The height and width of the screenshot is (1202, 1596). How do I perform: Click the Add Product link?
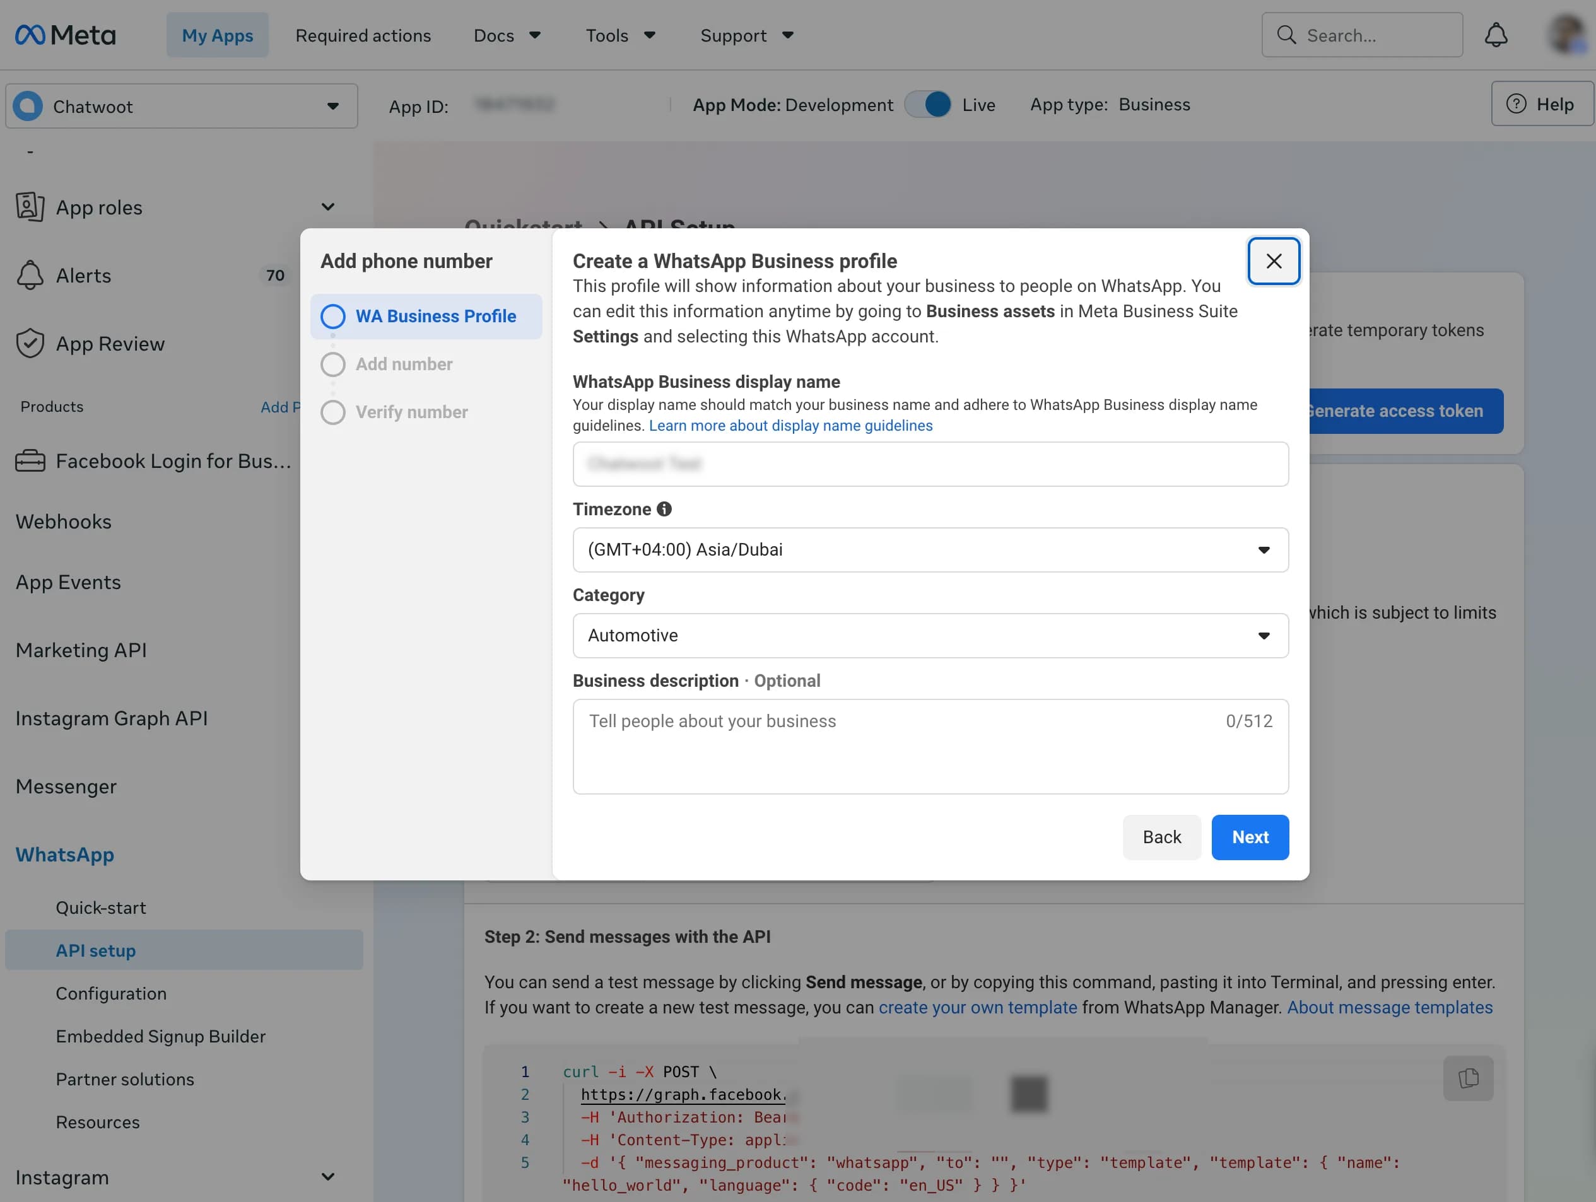click(280, 407)
